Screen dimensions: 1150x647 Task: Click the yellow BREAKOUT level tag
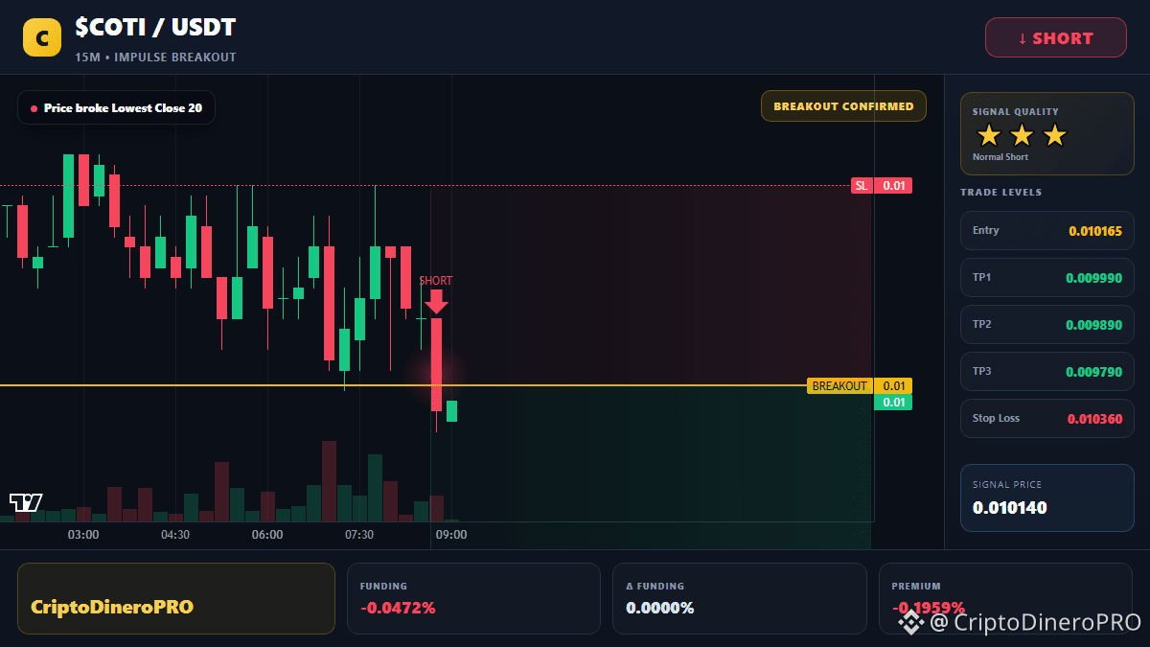(x=860, y=386)
